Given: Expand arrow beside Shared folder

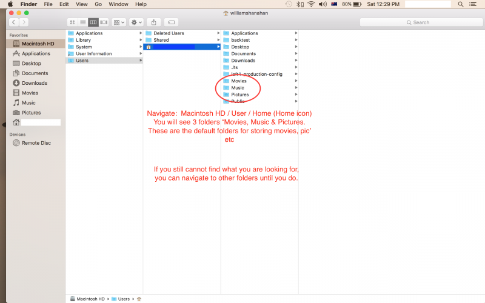Looking at the screenshot, I should 218,40.
